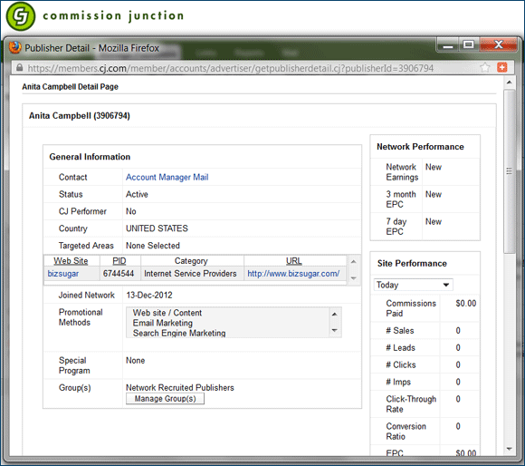Click 'Network Earnings' label
The image size is (525, 466).
pos(402,172)
